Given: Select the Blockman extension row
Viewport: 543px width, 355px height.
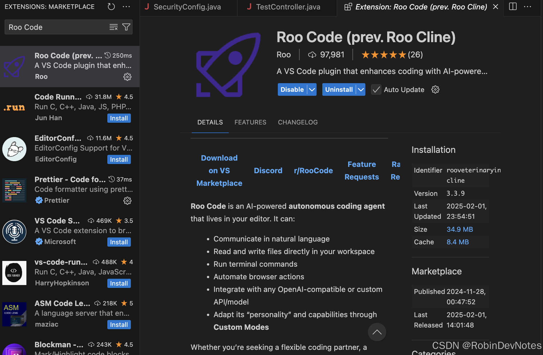Looking at the screenshot, I should (x=70, y=348).
